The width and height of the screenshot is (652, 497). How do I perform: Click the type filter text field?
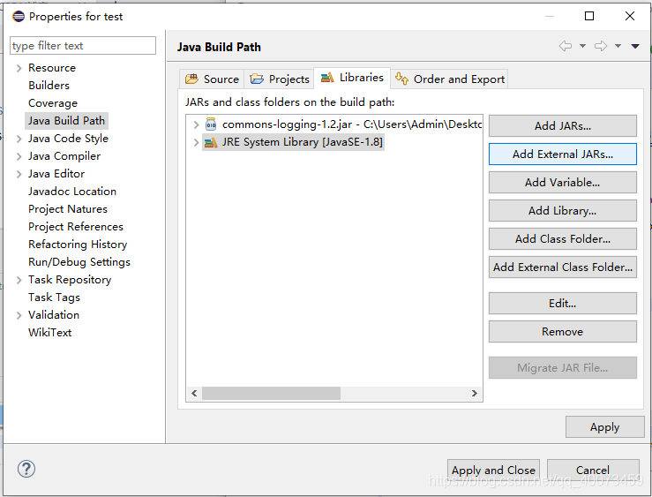[x=83, y=46]
